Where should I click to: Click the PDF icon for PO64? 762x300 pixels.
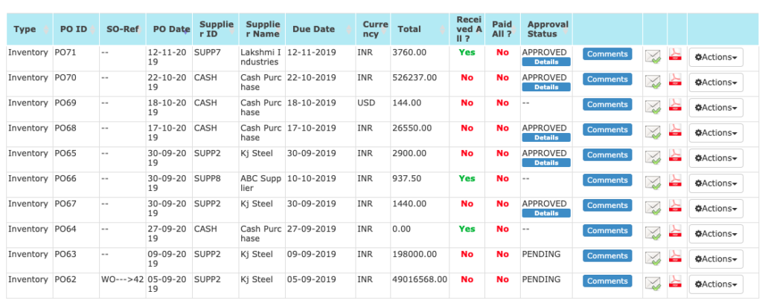coord(675,231)
